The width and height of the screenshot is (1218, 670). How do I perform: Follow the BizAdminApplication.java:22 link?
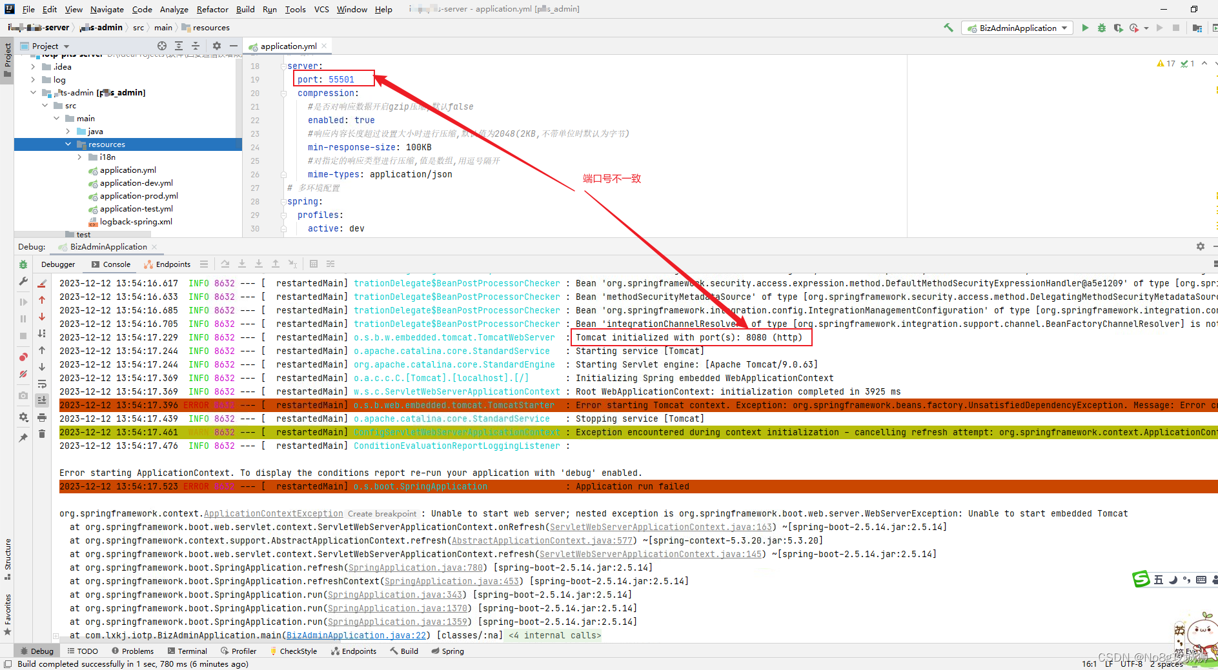(356, 635)
